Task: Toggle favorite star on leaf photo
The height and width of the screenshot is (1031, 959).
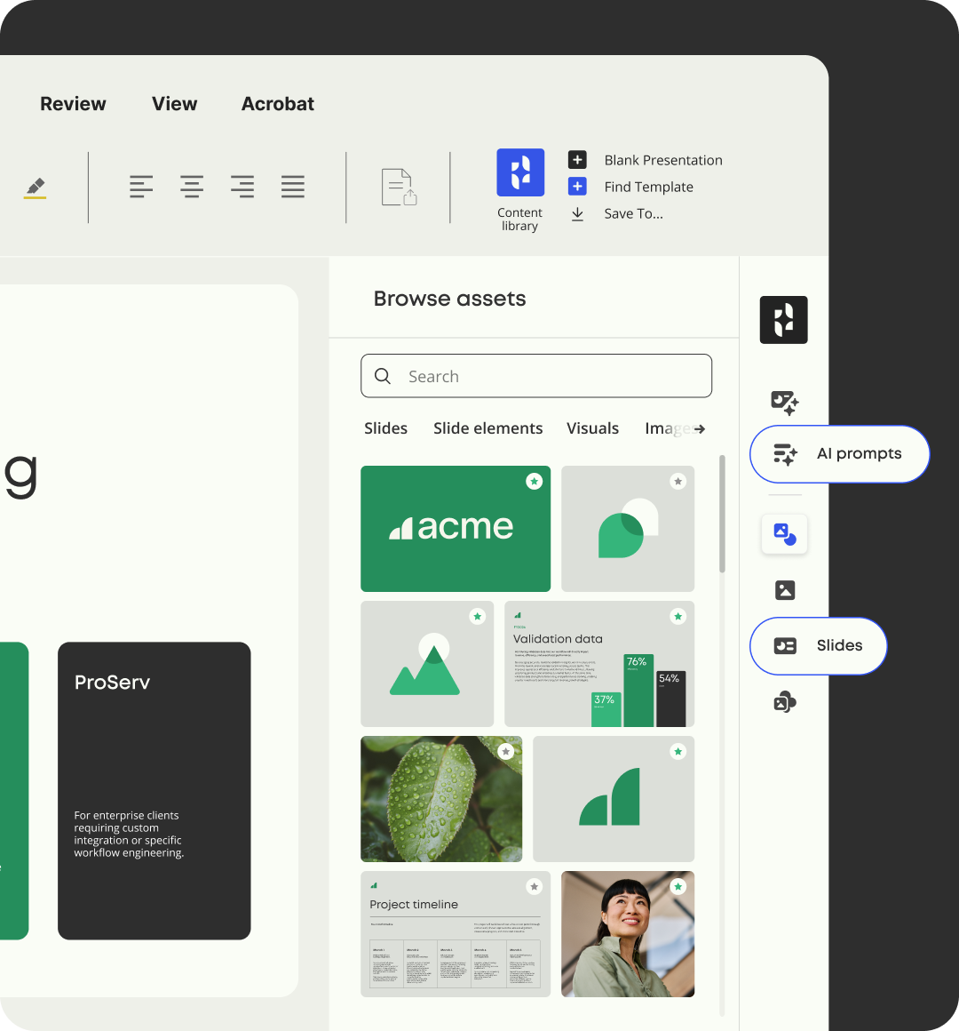Action: click(506, 751)
